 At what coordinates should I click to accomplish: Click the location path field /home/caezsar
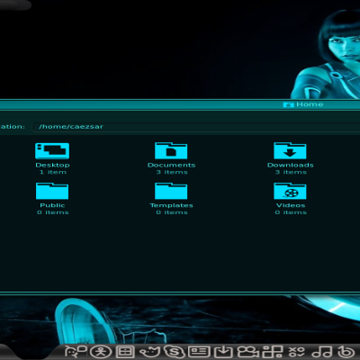196,127
